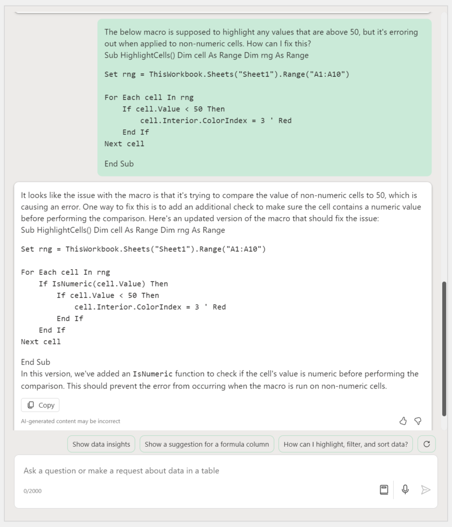This screenshot has height=527, width=452.
Task: Click the Set rng line in the user's code
Action: 227,74
